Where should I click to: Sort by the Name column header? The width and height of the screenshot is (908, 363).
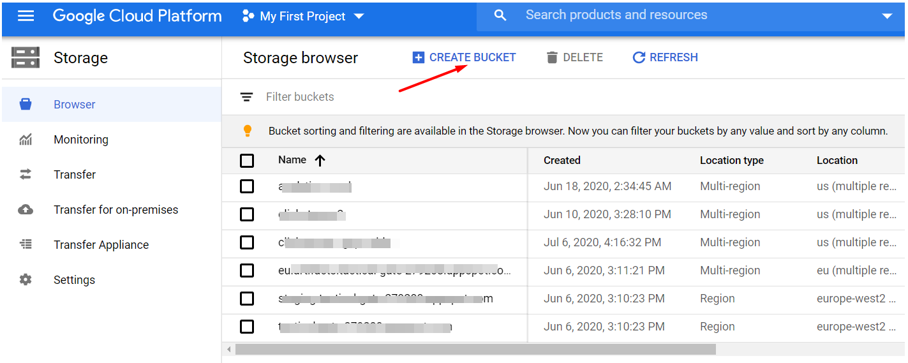292,160
